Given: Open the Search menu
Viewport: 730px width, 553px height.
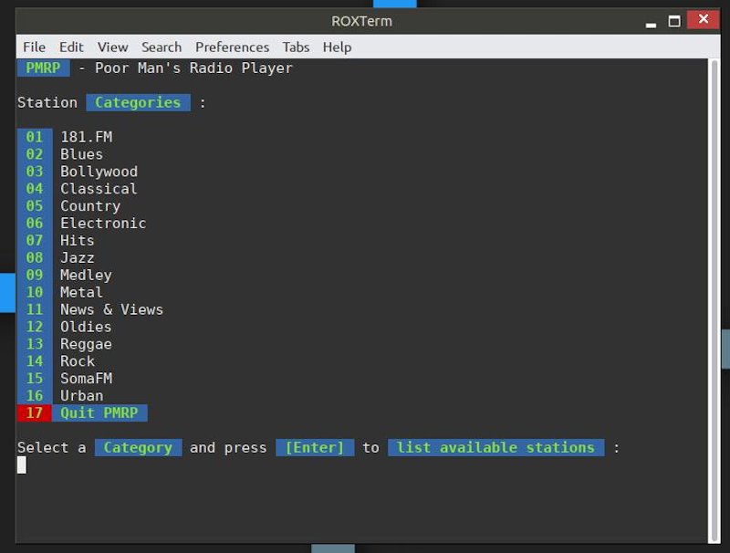Looking at the screenshot, I should pos(161,47).
